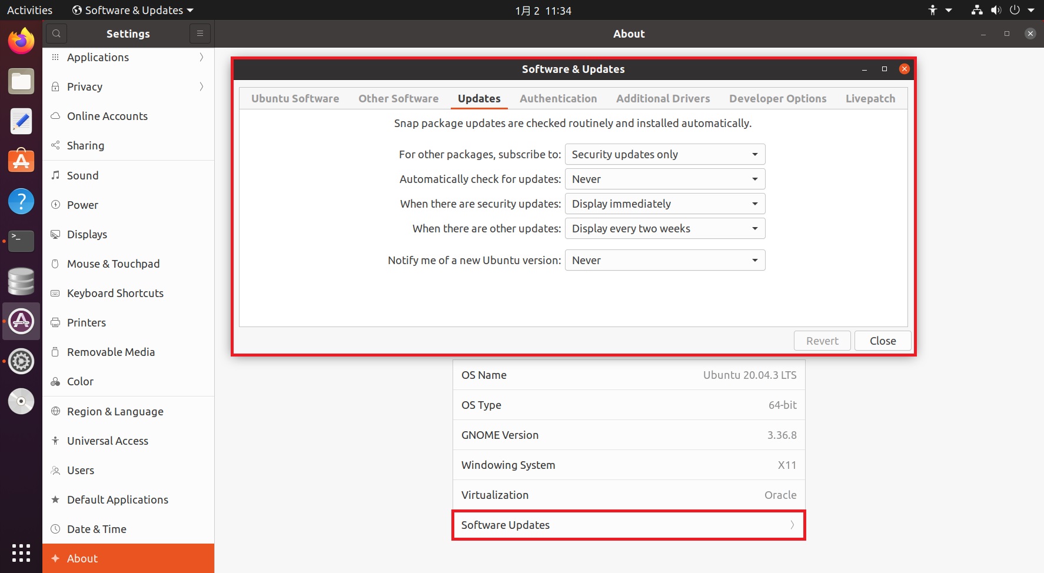
Task: Click the Virtualization Oracle row
Action: [x=629, y=495]
